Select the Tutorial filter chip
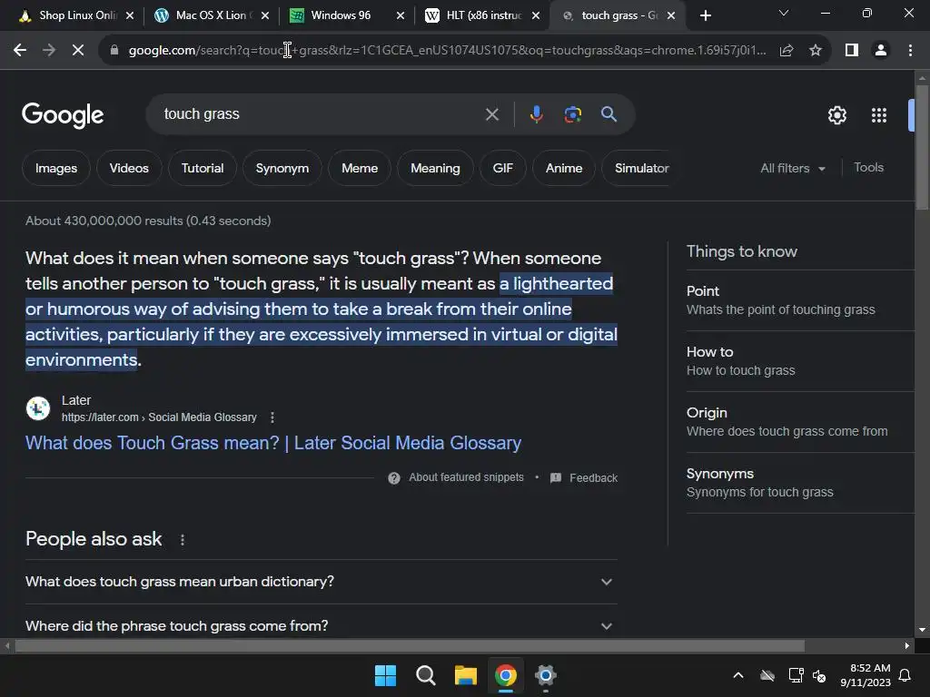Screen dimensions: 930x697 (x=203, y=168)
